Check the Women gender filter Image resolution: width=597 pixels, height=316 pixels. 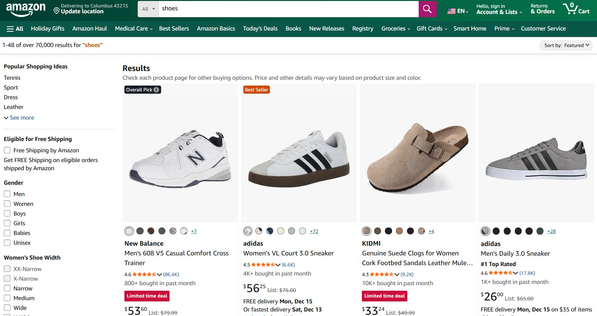7,204
